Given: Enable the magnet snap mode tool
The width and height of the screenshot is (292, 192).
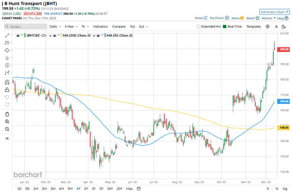Looking at the screenshot, I should pos(7,83).
